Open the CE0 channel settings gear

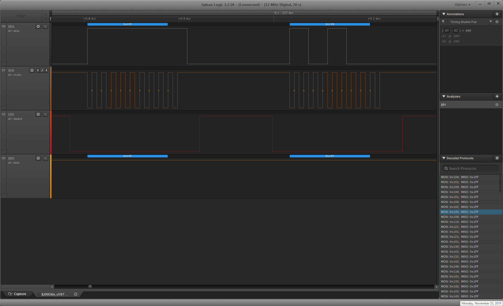(38, 114)
